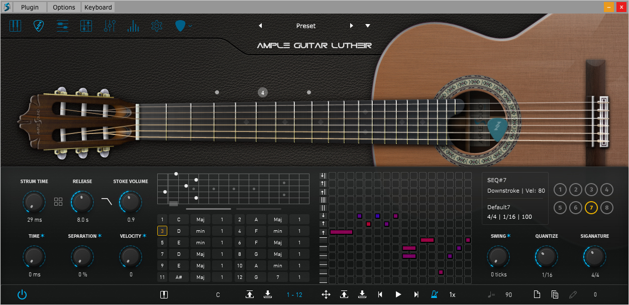This screenshot has width=629, height=305.
Task: Open the EQ sliders panel icon
Action: pos(110,26)
